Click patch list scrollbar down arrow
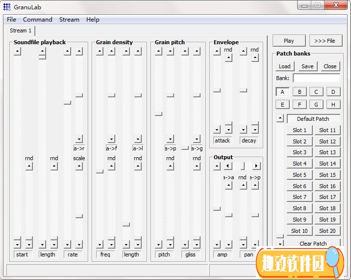 (x=280, y=244)
